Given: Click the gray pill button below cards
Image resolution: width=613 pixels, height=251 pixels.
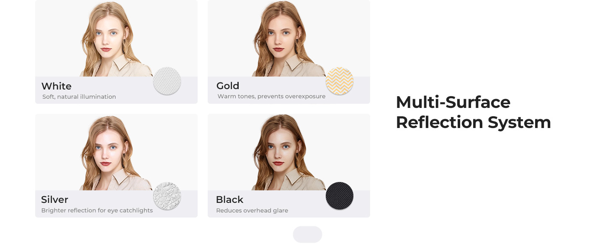Looking at the screenshot, I should pos(307,235).
